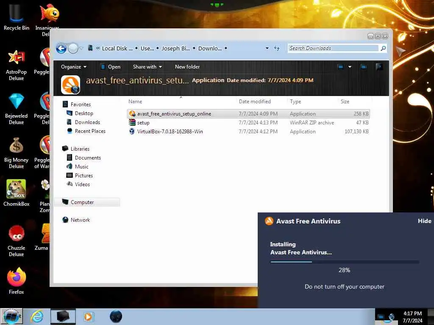
Task: Sort files by Name column header
Action: pyautogui.click(x=181, y=102)
